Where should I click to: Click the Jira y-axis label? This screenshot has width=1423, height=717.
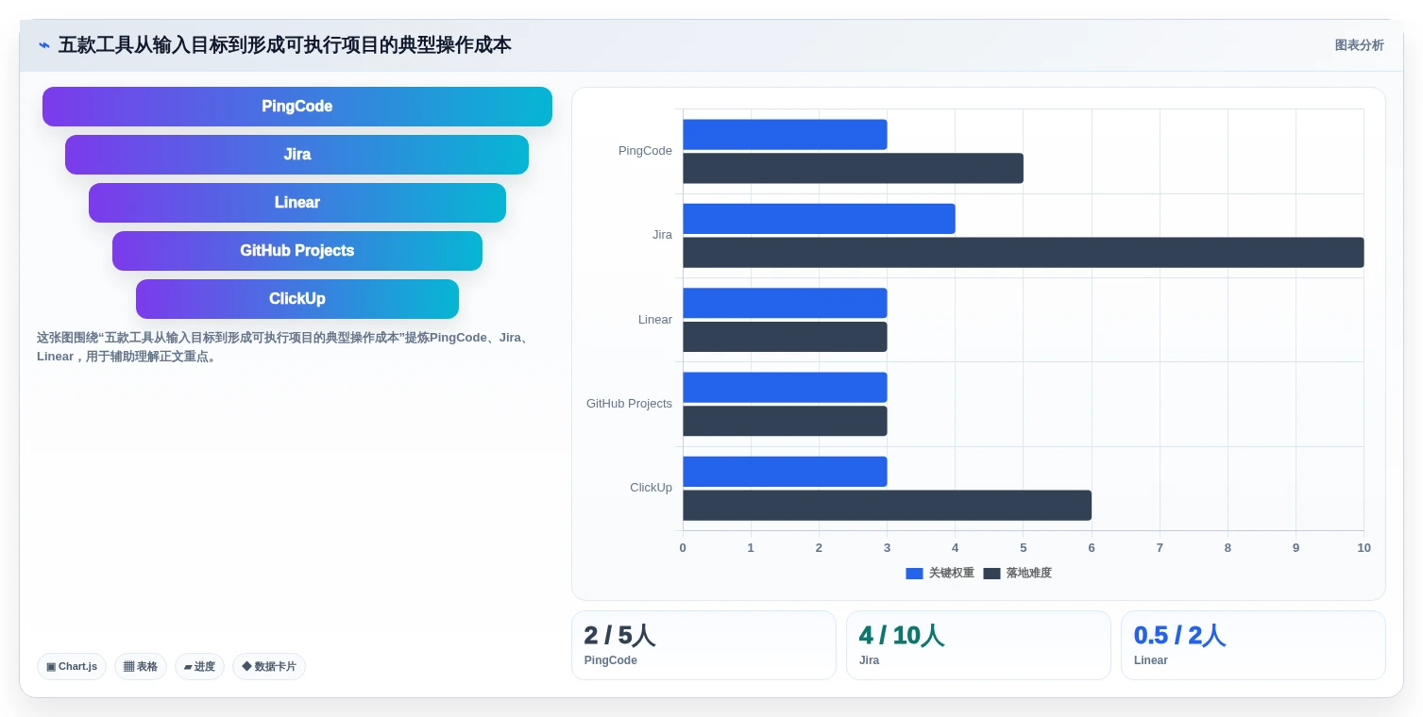pos(662,235)
